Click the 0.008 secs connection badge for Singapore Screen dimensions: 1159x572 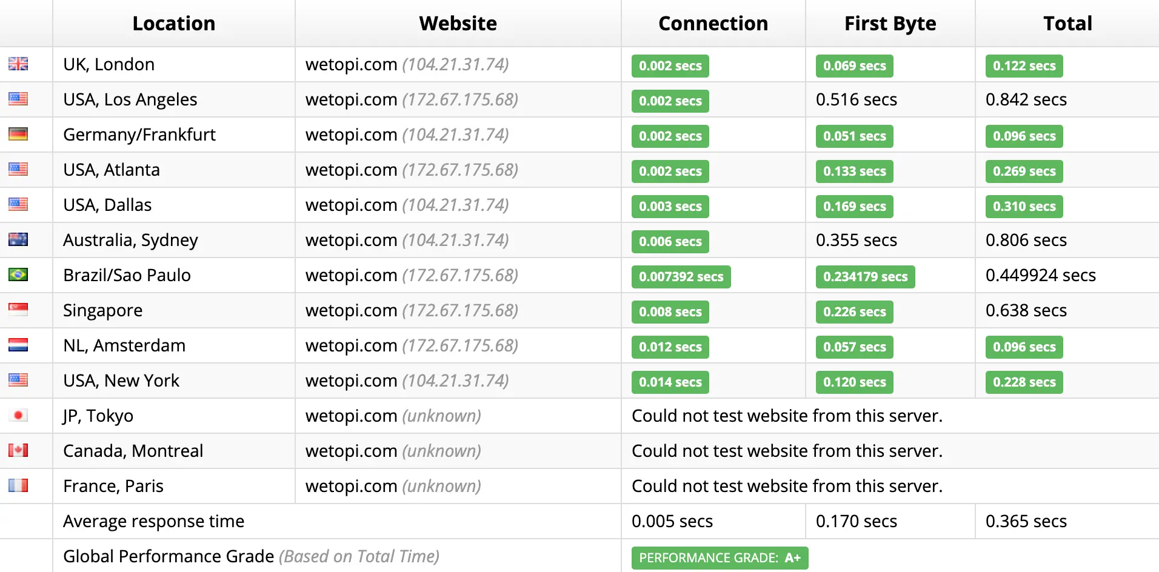[670, 312]
